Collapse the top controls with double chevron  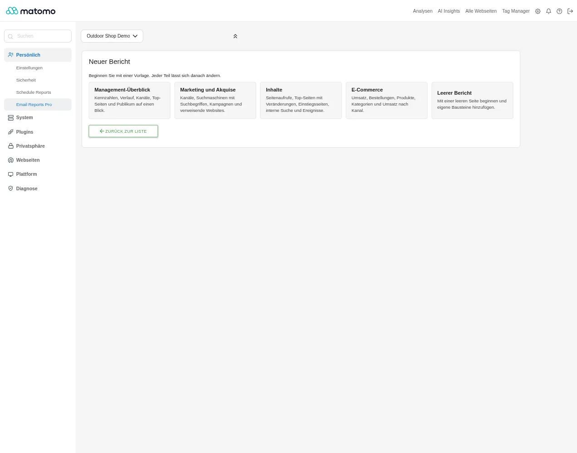pos(235,36)
